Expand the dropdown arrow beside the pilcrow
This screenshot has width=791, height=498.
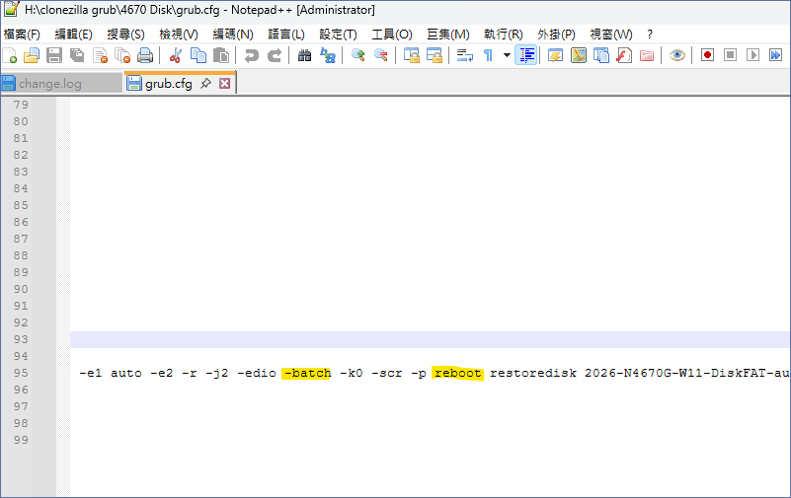point(507,56)
